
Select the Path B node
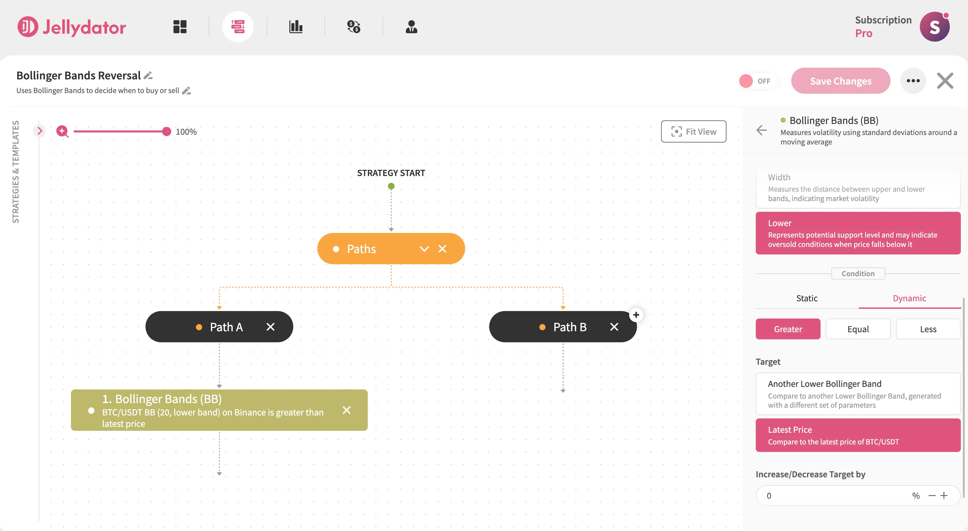point(562,327)
